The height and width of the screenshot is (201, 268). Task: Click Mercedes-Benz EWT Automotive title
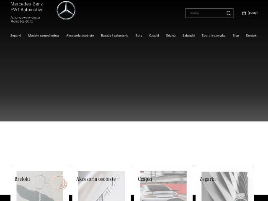coord(27,7)
